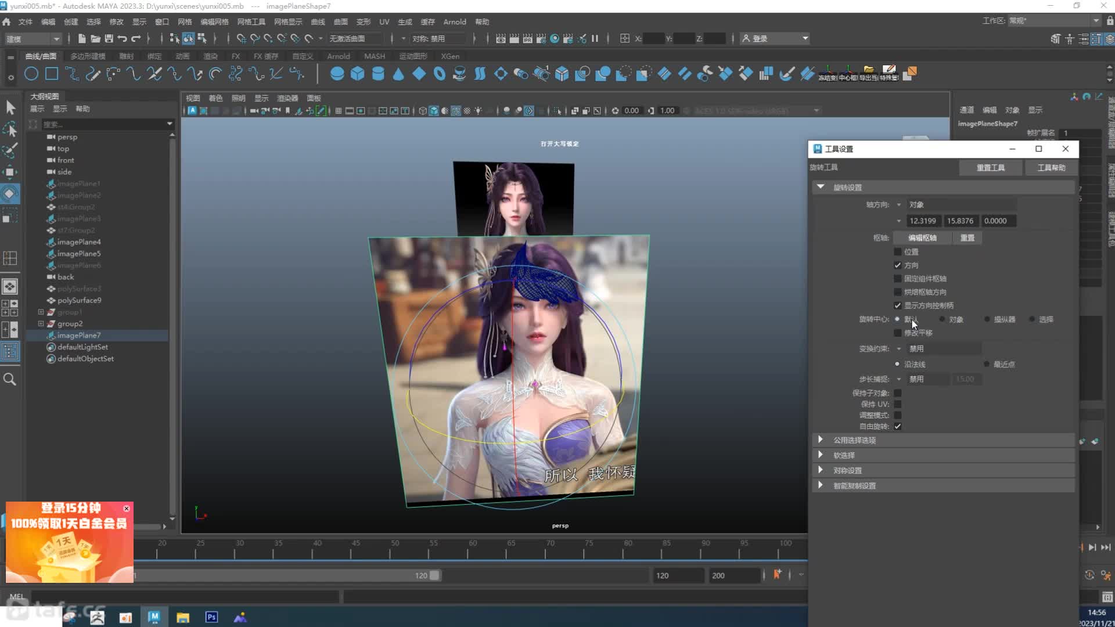Create a NURBS cylinder from the shelf
This screenshot has height=627, width=1115.
pos(378,74)
